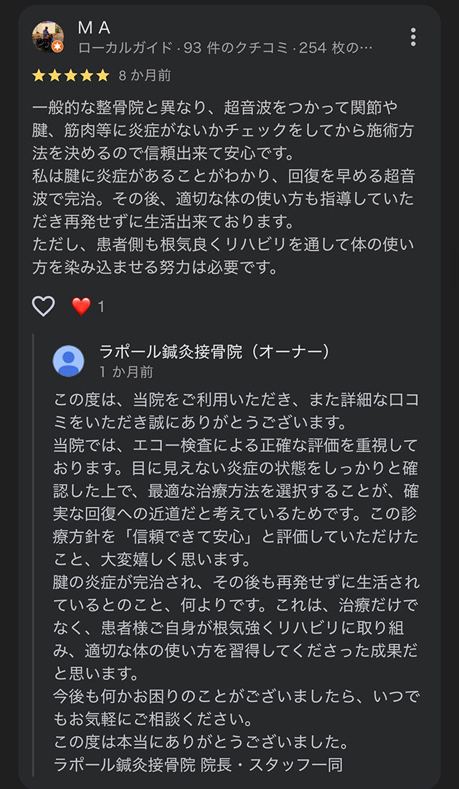The image size is (459, 789).
Task: Click the "8 か月前" review timestamp
Action: tap(145, 75)
